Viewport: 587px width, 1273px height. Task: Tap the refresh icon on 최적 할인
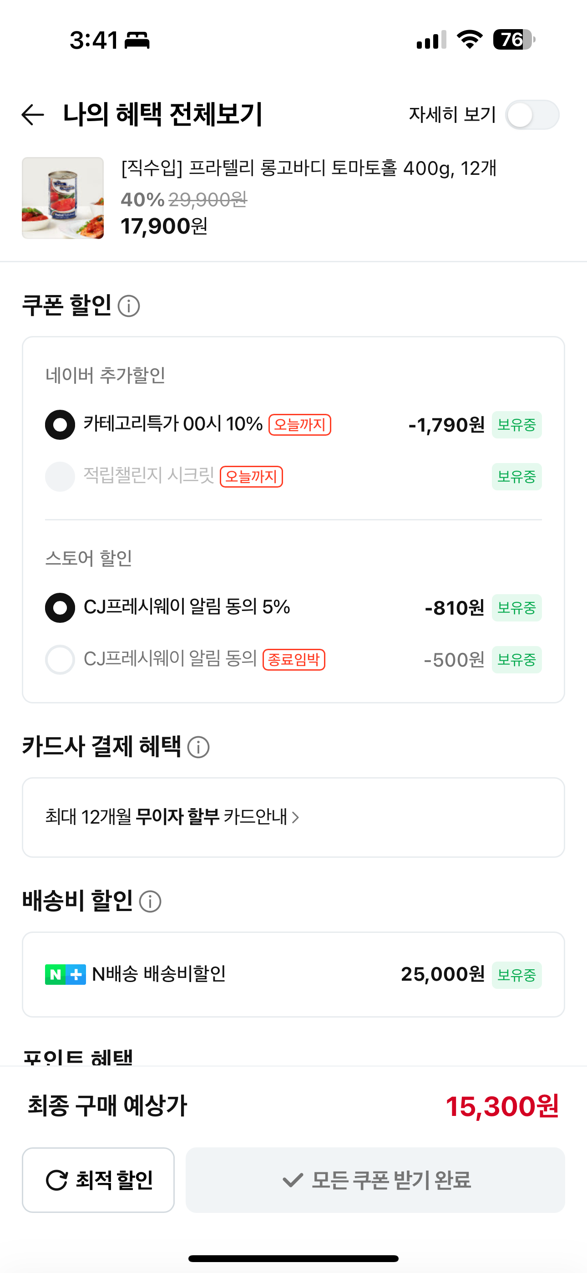(57, 1180)
